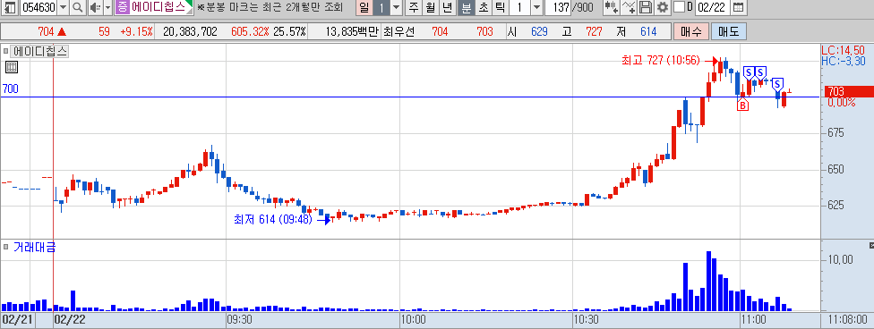Viewport: 874px width, 329px height.
Task: Click the 매도 sell button
Action: coord(728,31)
